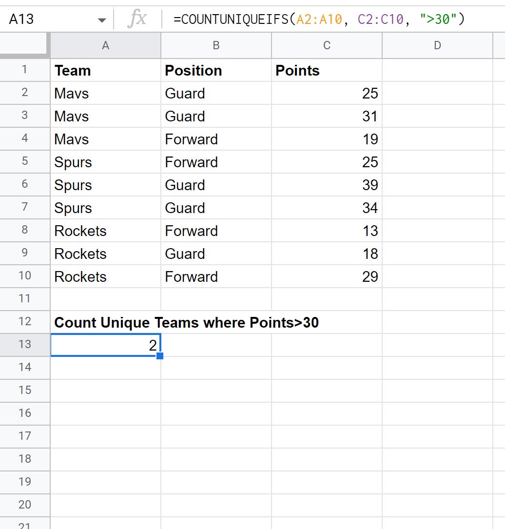505x529 pixels.
Task: Select row 1 header
Action: 24,70
